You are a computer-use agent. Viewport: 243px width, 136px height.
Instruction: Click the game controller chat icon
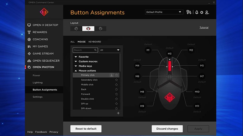[189, 12]
